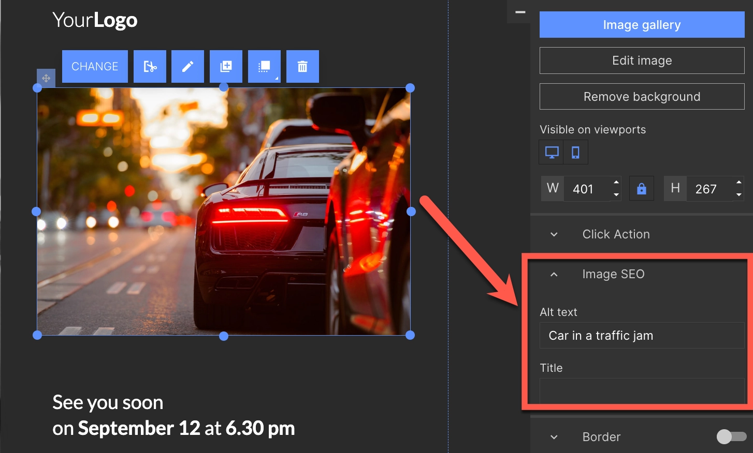Enable the Border toggle switch
Viewport: 753px width, 453px height.
click(x=731, y=437)
